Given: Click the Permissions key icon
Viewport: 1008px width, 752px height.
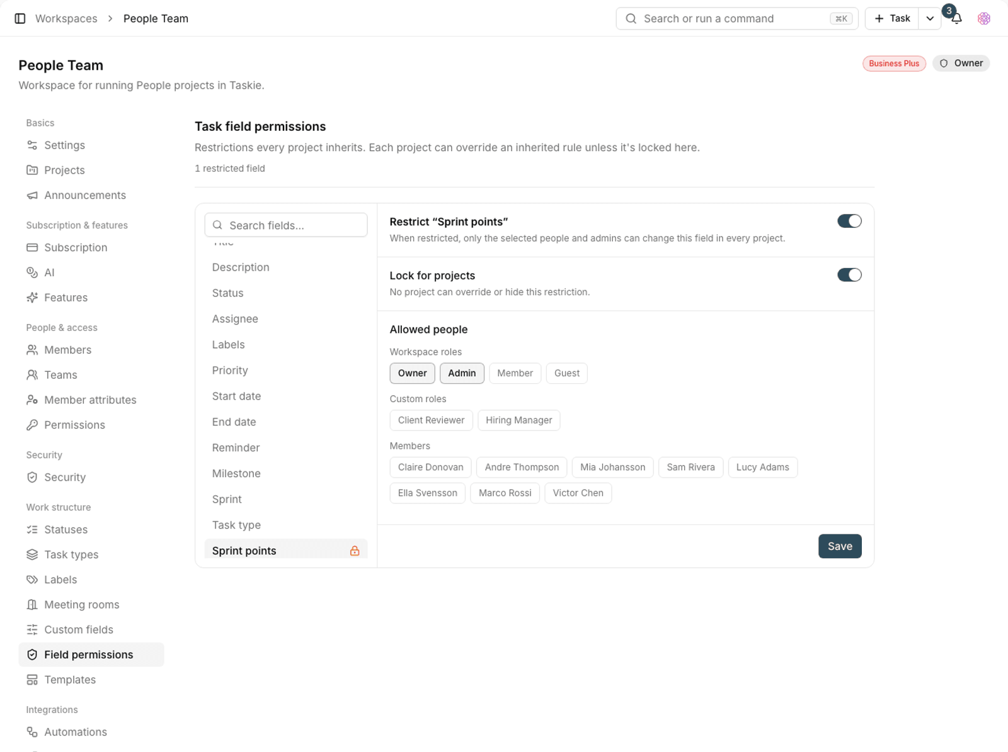Looking at the screenshot, I should (32, 425).
